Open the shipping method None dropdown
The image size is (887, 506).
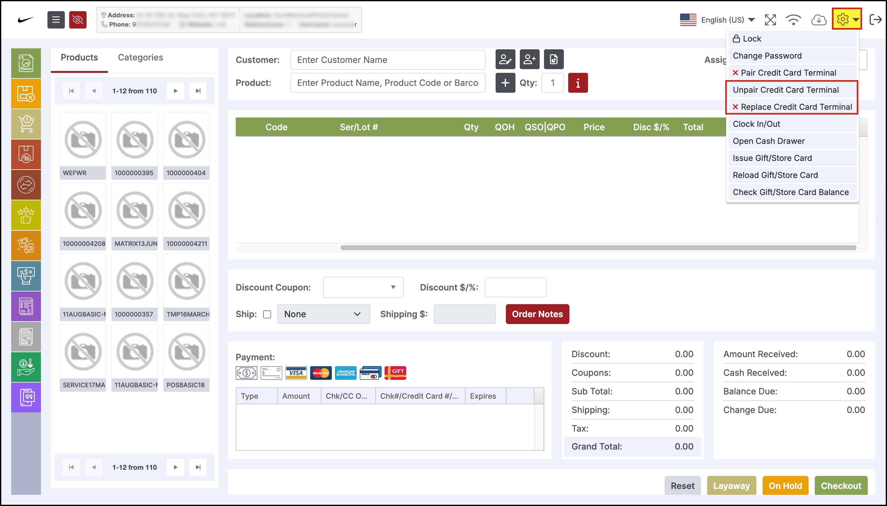click(323, 314)
